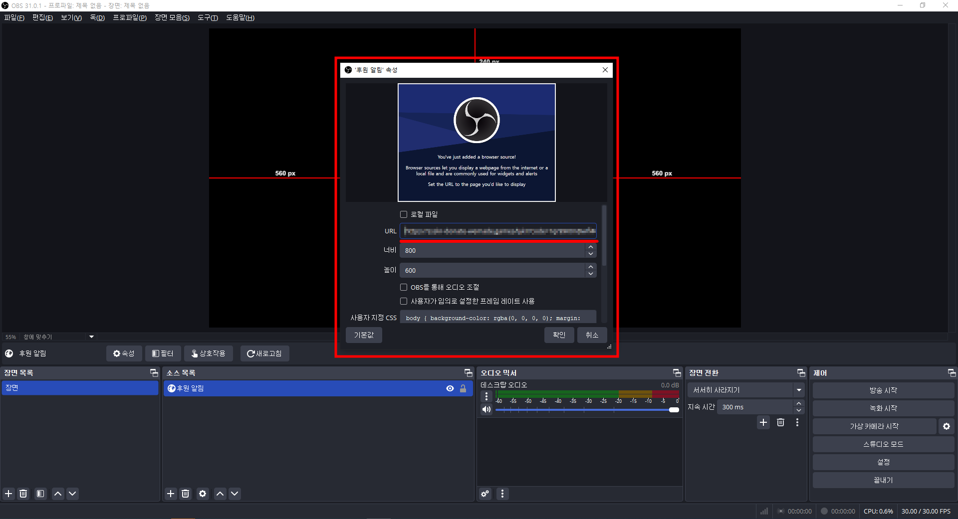Toggle visibility eye of 후원 알림 source
Image resolution: width=958 pixels, height=519 pixels.
tap(450, 388)
